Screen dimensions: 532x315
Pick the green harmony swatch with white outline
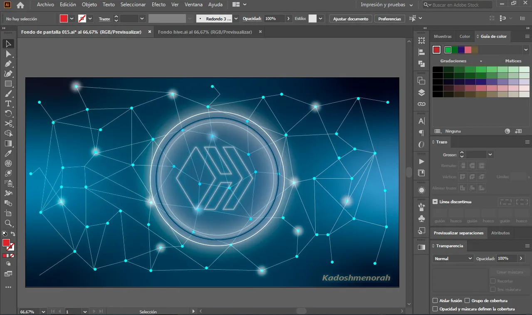pos(448,50)
